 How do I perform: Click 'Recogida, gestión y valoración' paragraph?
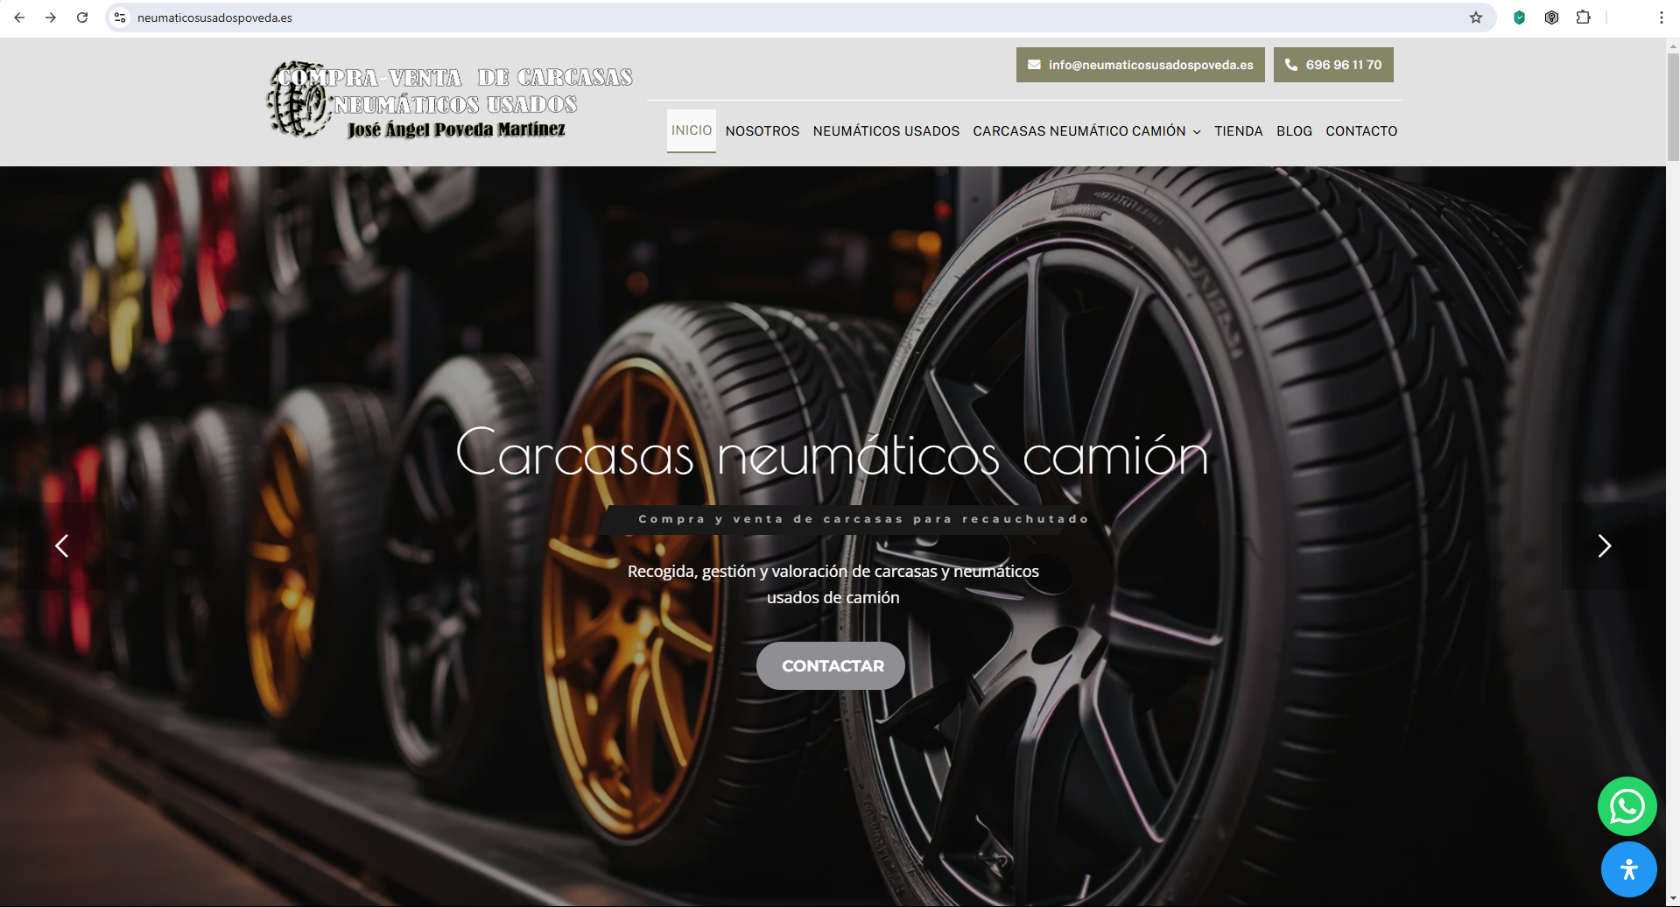(x=833, y=584)
